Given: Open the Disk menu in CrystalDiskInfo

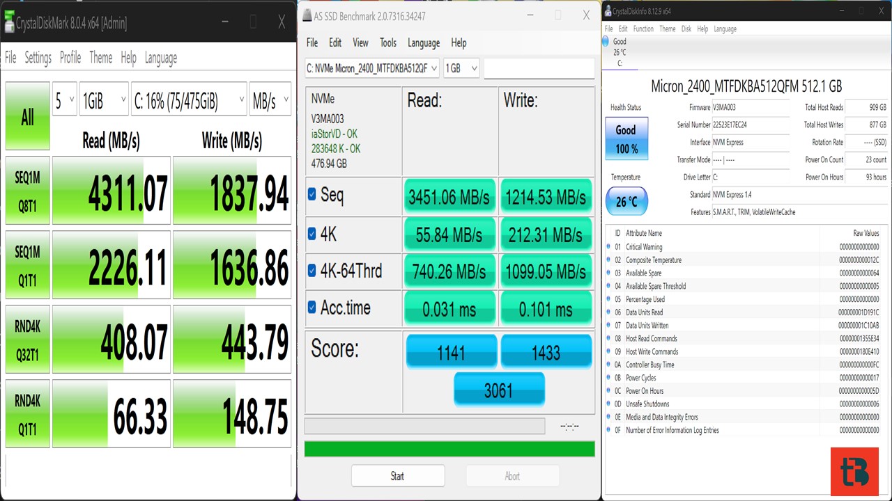Looking at the screenshot, I should click(686, 29).
